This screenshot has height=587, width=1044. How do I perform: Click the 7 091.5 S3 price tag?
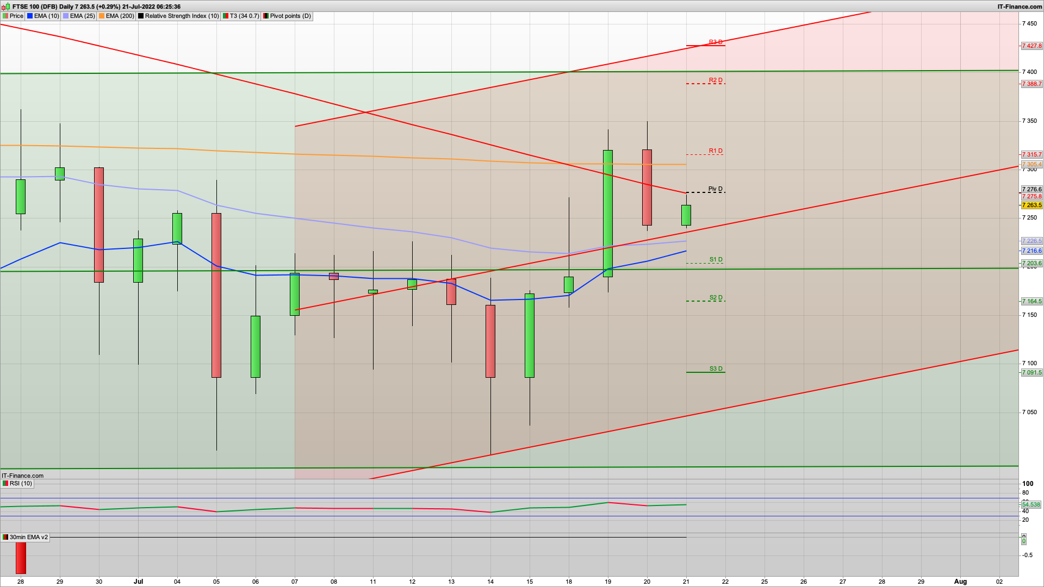[1031, 373]
